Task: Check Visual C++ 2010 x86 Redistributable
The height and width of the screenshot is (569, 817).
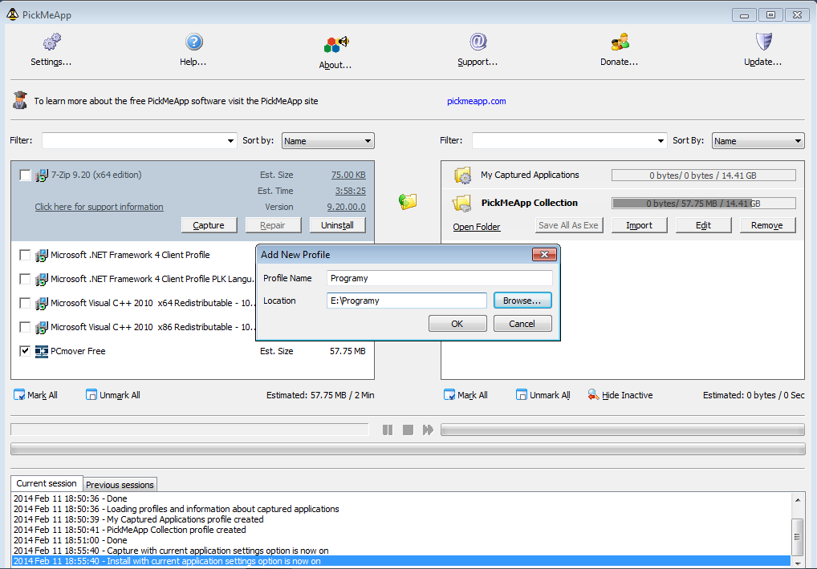Action: 25,327
